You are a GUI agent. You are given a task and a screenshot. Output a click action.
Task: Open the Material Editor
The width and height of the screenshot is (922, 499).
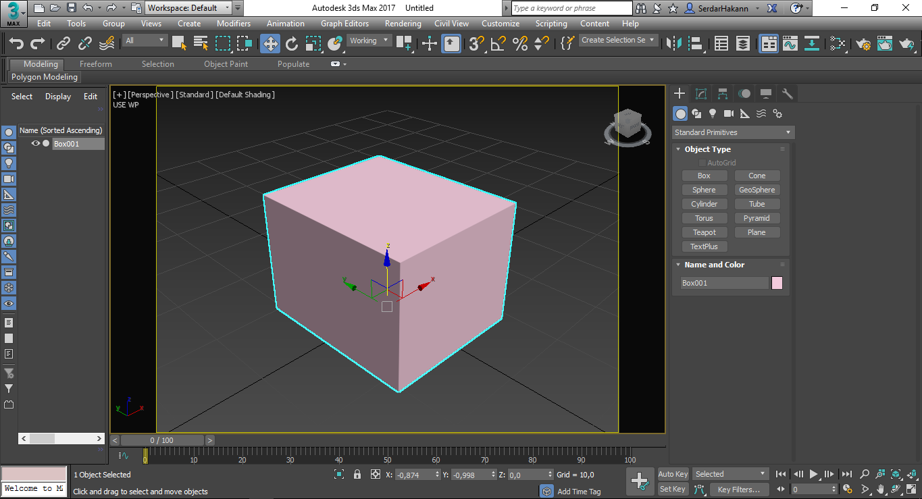pos(838,43)
